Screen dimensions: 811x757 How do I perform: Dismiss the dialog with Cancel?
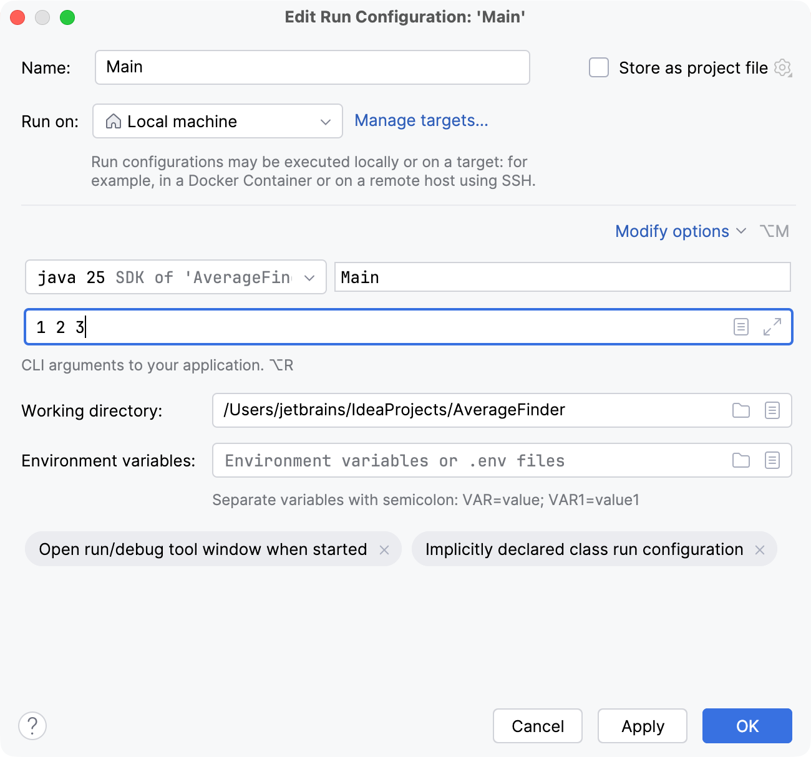[x=537, y=726]
